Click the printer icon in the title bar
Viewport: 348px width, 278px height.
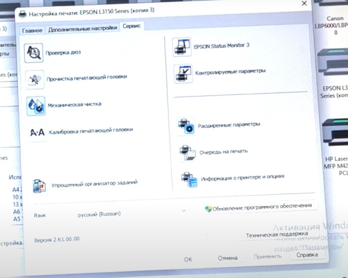tap(22, 14)
